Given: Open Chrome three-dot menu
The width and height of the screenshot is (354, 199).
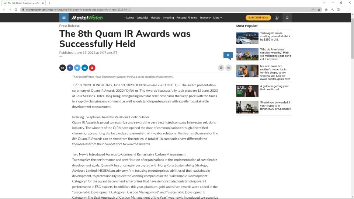Looking at the screenshot, I should click(350, 10).
